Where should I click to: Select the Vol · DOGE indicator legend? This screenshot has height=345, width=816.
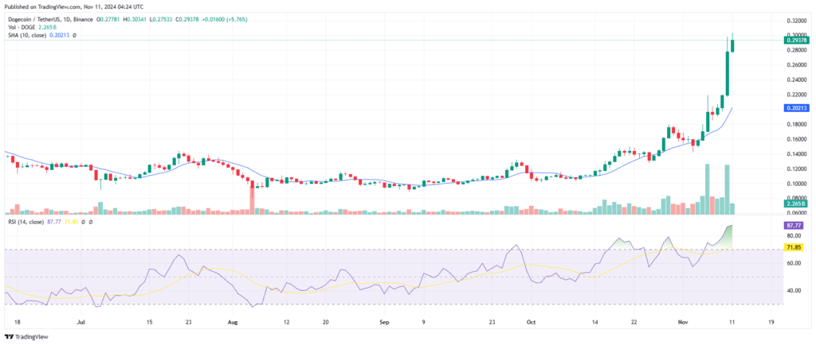point(22,24)
